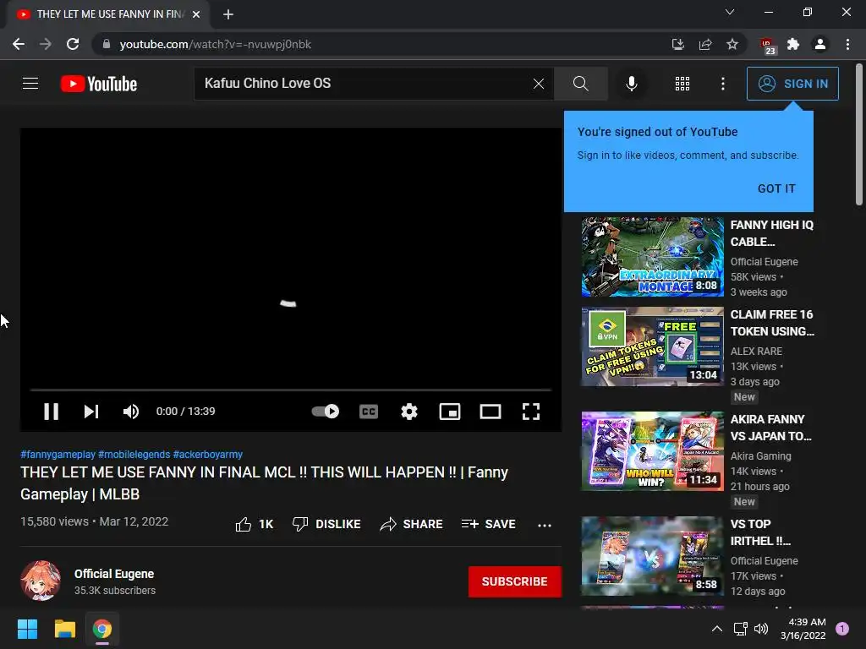
Task: Mute the video volume
Action: coord(131,412)
